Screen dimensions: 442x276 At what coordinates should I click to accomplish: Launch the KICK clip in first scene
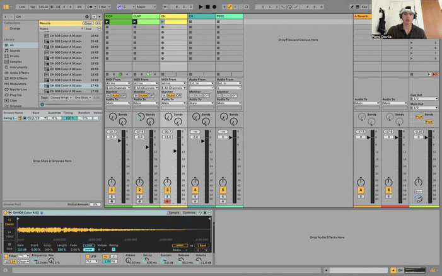click(107, 21)
